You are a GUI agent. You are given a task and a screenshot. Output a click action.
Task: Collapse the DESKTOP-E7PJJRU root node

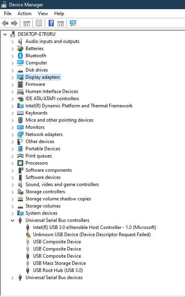tap(5, 34)
